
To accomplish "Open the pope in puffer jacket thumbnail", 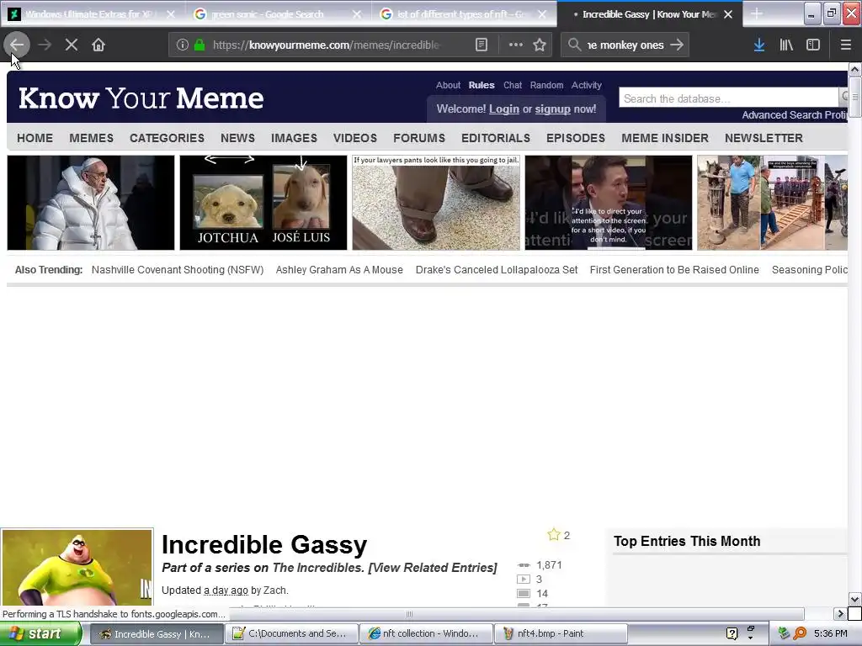I will 91,203.
